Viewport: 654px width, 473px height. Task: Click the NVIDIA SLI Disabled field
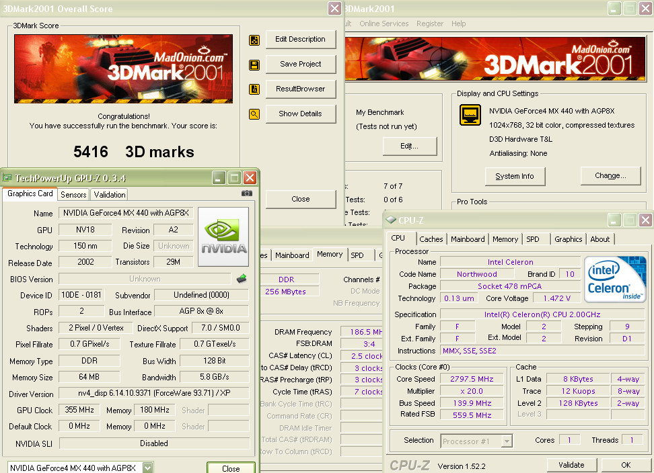tap(154, 443)
